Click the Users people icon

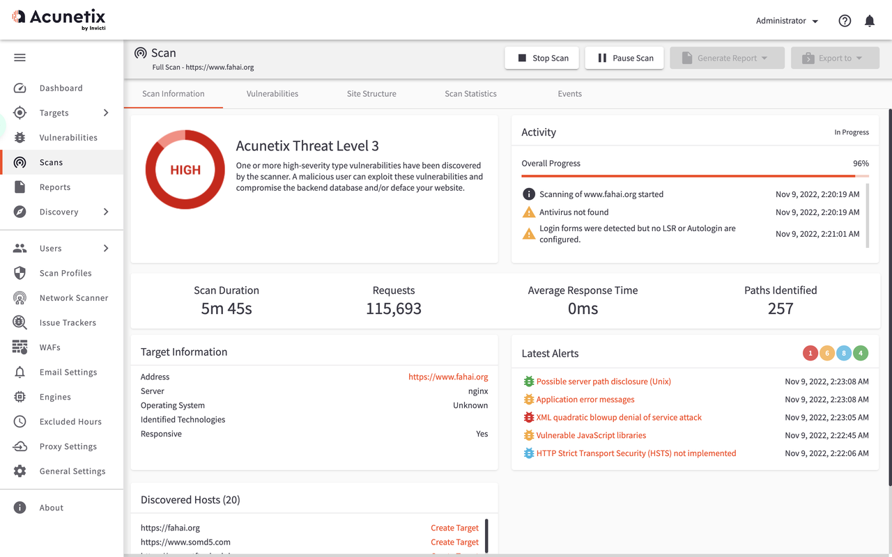(x=20, y=249)
